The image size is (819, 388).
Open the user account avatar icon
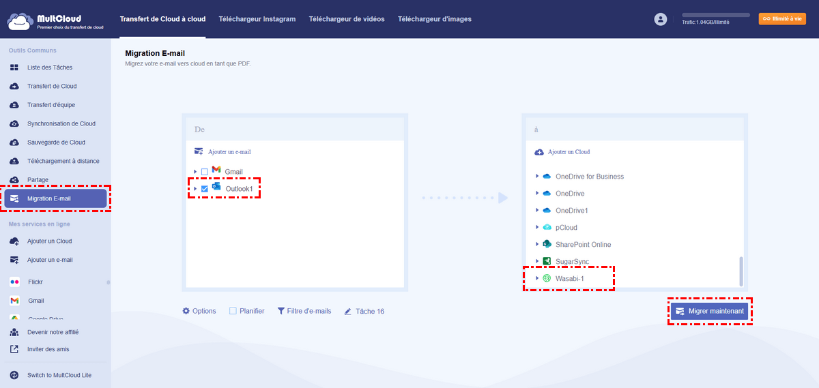(660, 20)
